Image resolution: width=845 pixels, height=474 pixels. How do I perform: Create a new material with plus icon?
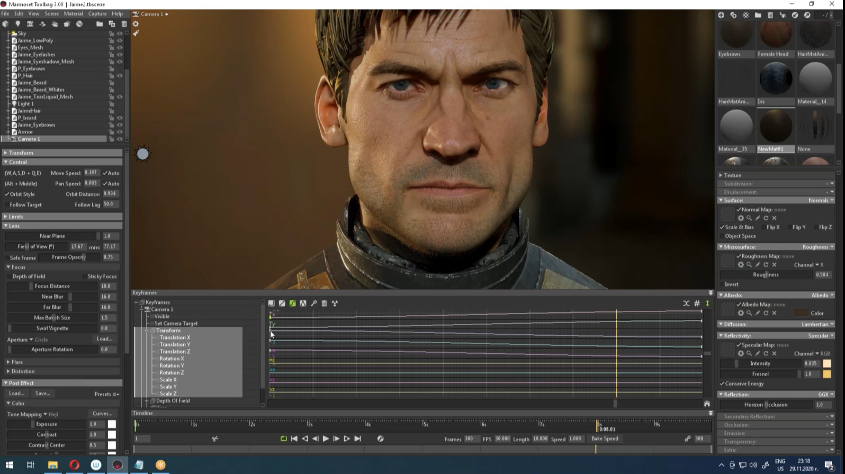pyautogui.click(x=721, y=15)
